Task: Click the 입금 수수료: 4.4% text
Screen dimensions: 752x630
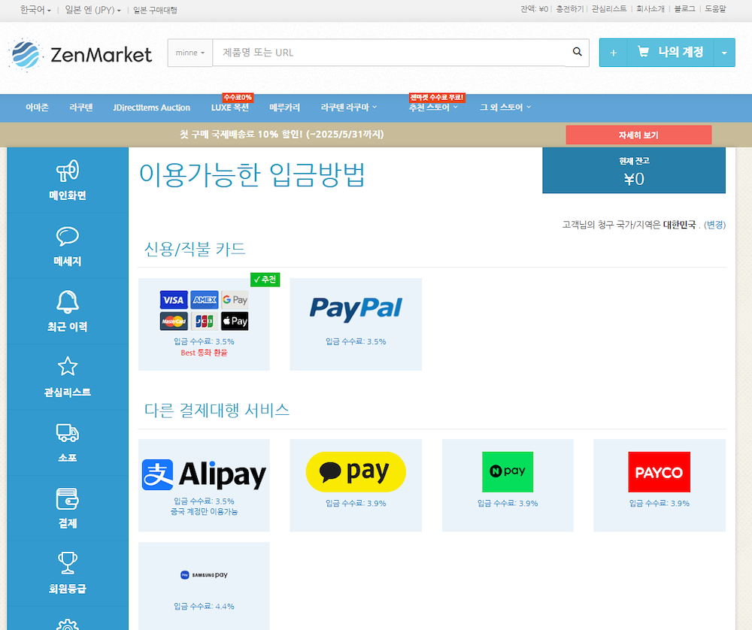Action: click(x=204, y=606)
